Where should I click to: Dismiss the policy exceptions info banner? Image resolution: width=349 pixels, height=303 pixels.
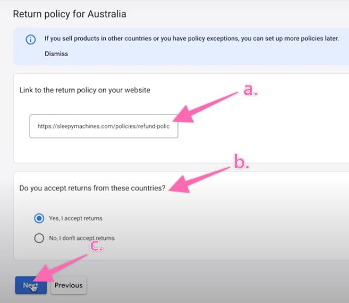tap(56, 54)
